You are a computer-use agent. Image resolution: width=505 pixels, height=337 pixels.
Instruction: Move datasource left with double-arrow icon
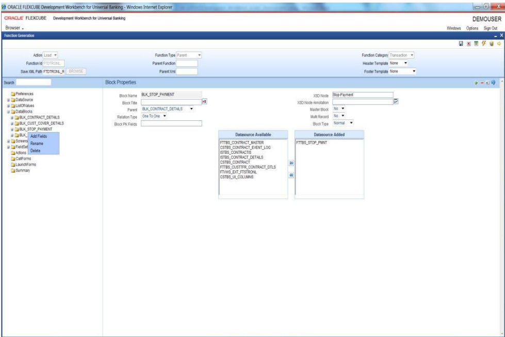(291, 175)
